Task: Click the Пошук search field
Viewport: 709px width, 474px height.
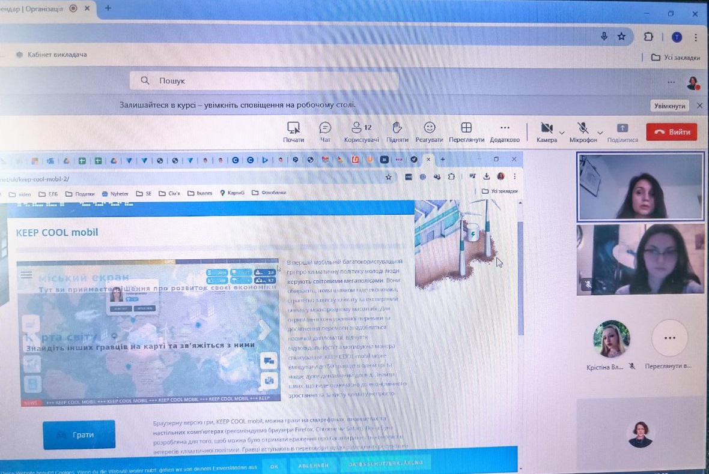Action: [x=264, y=81]
